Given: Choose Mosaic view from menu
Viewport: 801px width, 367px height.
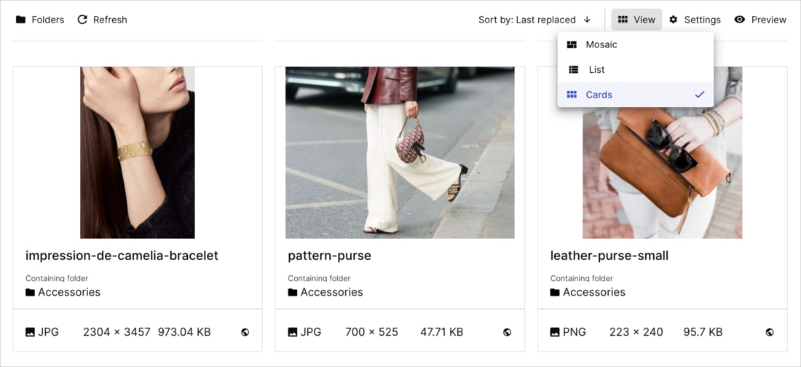Looking at the screenshot, I should [x=636, y=44].
